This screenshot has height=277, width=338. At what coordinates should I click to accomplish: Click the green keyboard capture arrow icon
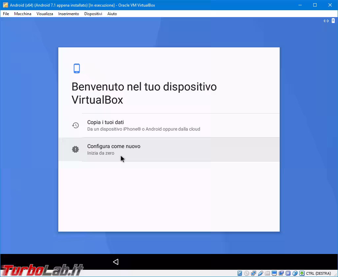[x=302, y=273]
